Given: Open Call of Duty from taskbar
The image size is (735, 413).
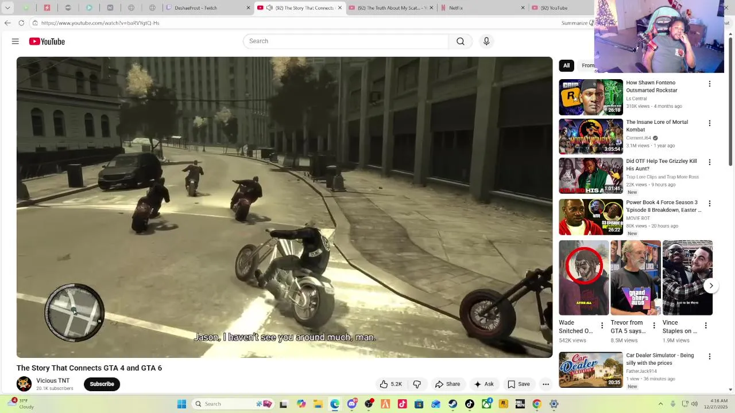Looking at the screenshot, I should (520, 404).
